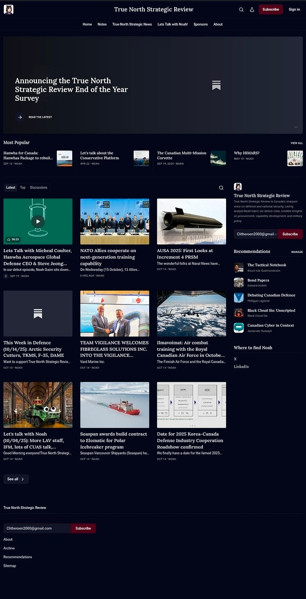This screenshot has width=306, height=599.
Task: Open the LinkedIn link
Action: tap(241, 366)
